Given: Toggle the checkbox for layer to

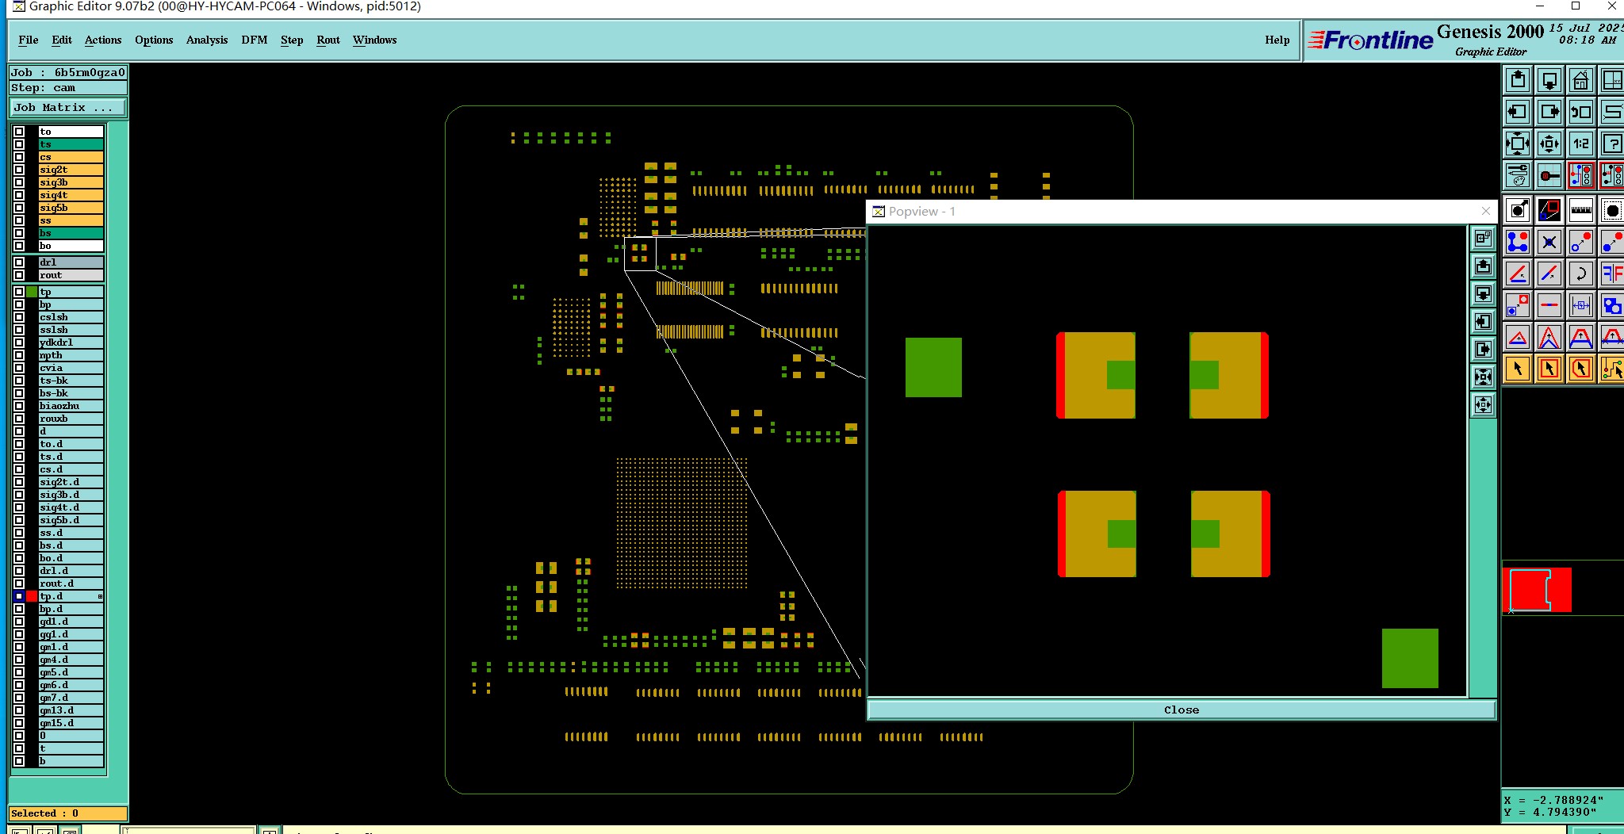Looking at the screenshot, I should click(x=19, y=132).
